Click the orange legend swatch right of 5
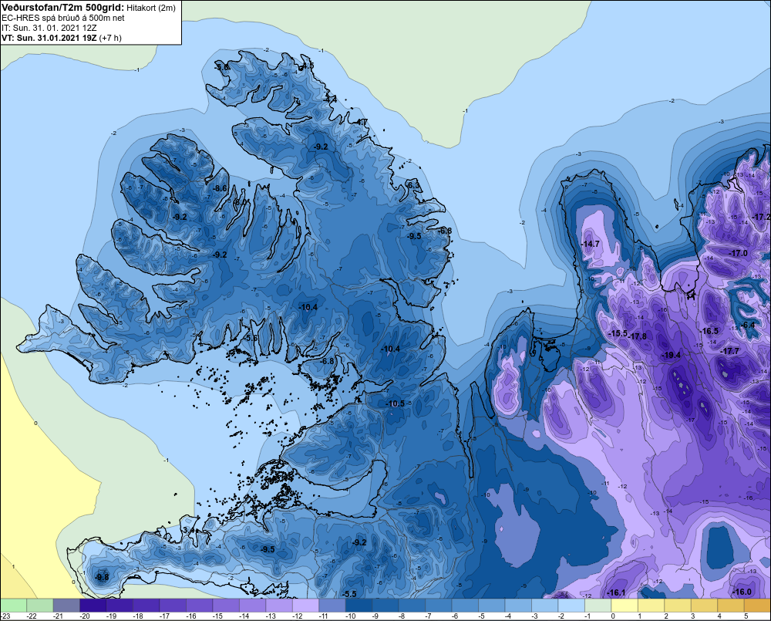This screenshot has width=771, height=621. (x=756, y=605)
